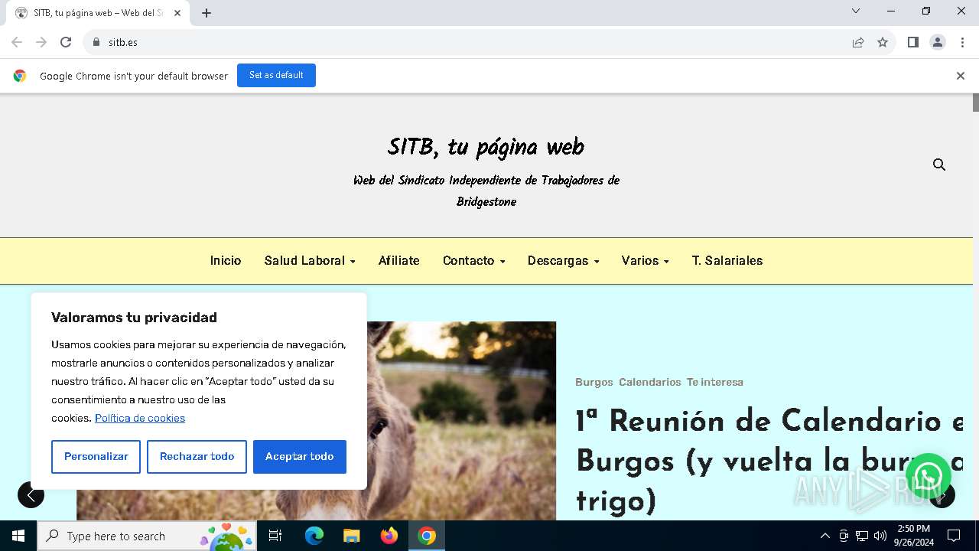Viewport: 979px width, 551px height.
Task: Open File Explorer from taskbar
Action: tap(351, 536)
